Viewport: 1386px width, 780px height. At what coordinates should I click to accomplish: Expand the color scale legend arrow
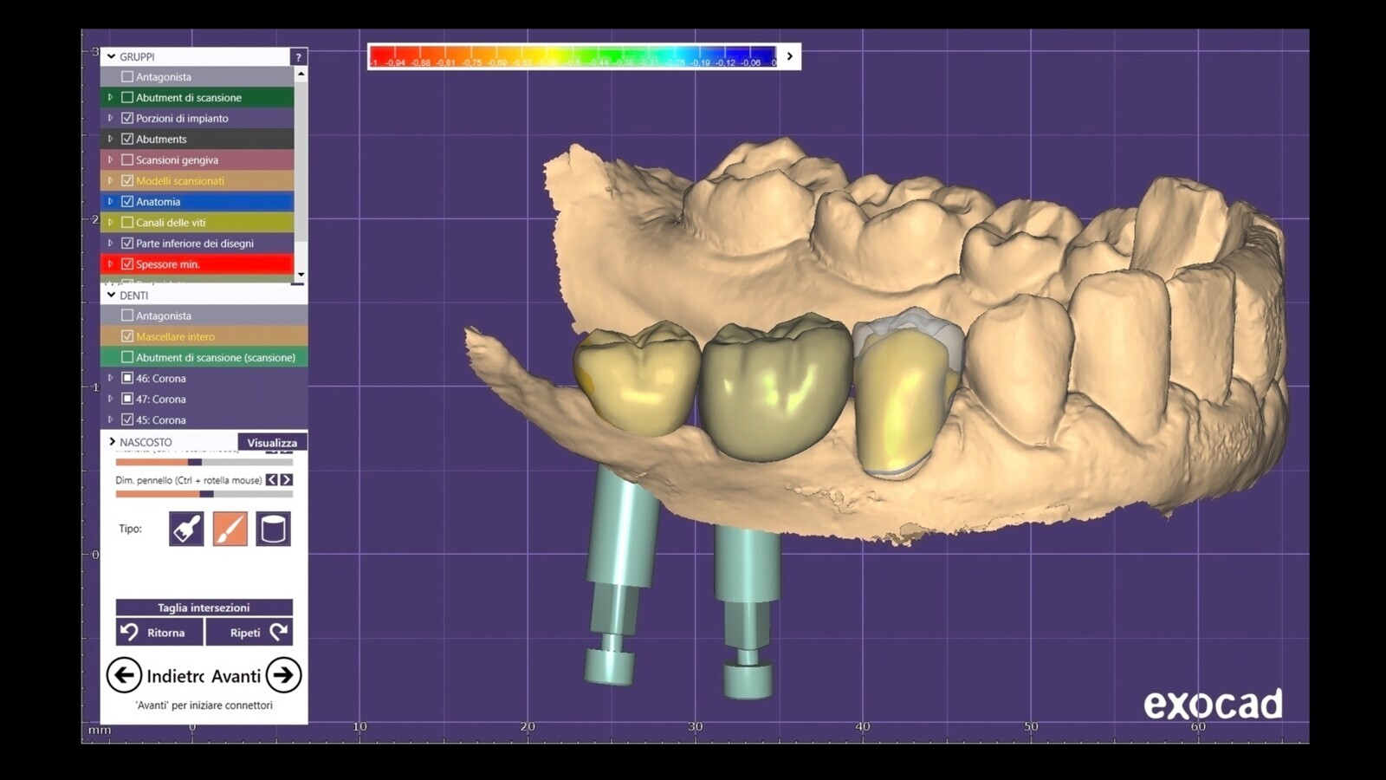[x=789, y=56]
